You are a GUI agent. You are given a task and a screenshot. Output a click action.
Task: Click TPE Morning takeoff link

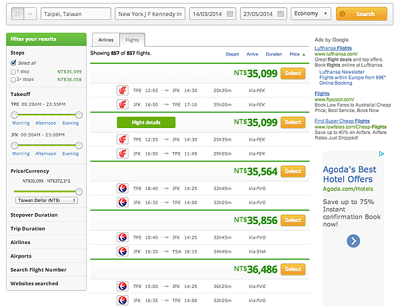coord(21,123)
